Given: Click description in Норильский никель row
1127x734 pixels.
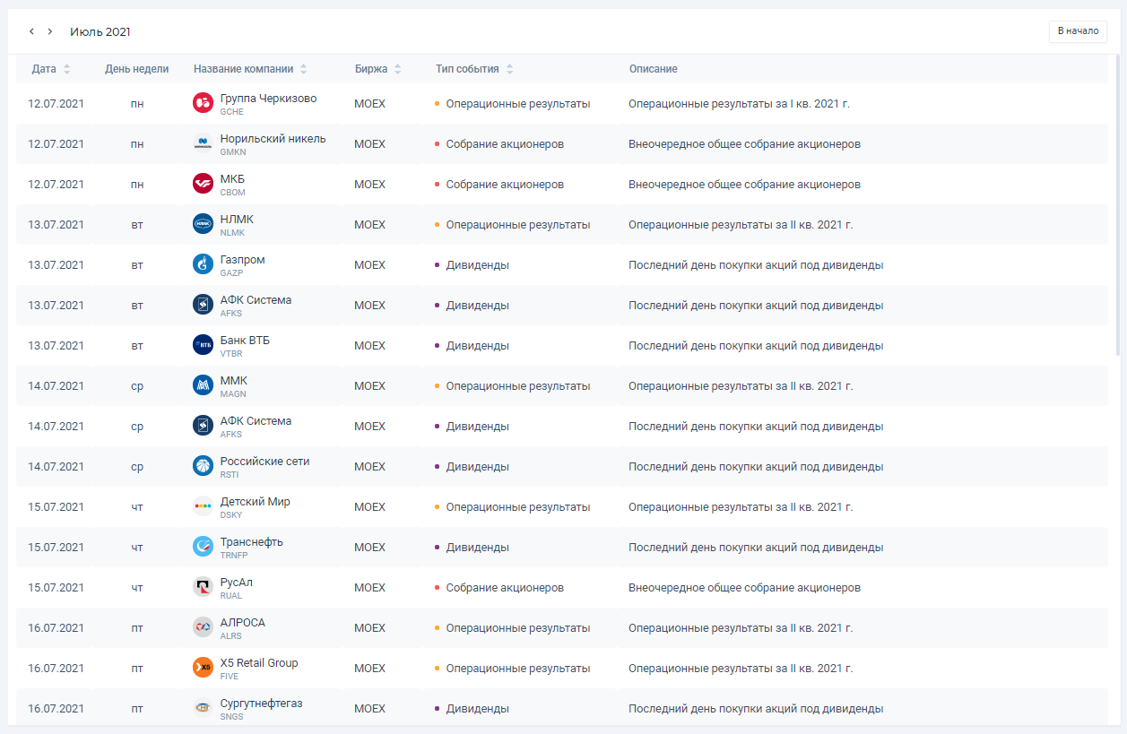Looking at the screenshot, I should pyautogui.click(x=744, y=143).
